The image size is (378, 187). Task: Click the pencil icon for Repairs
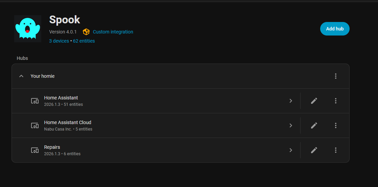[314, 150]
